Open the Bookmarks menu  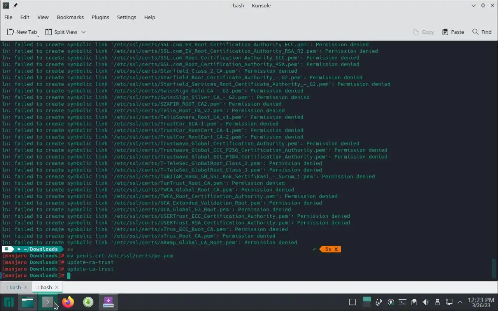point(70,17)
